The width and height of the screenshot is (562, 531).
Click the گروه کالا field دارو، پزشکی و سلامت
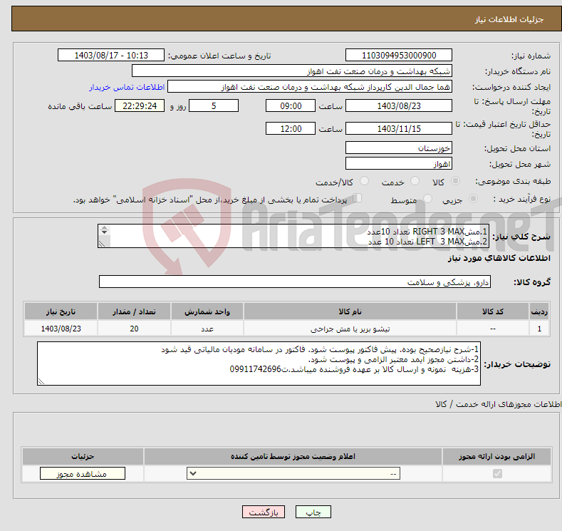[295, 282]
